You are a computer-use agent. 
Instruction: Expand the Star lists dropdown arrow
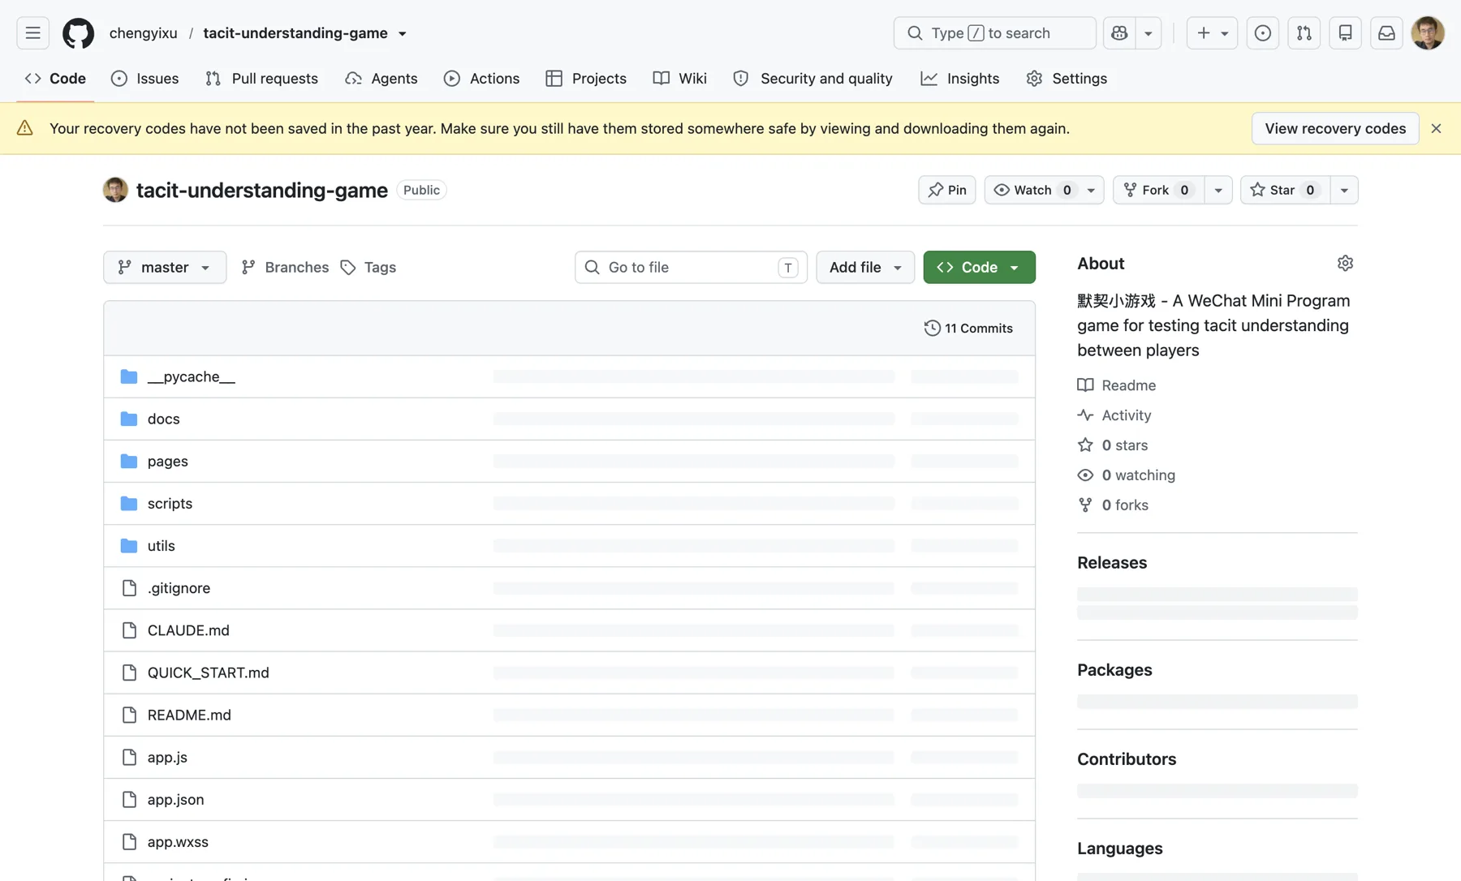click(x=1344, y=190)
